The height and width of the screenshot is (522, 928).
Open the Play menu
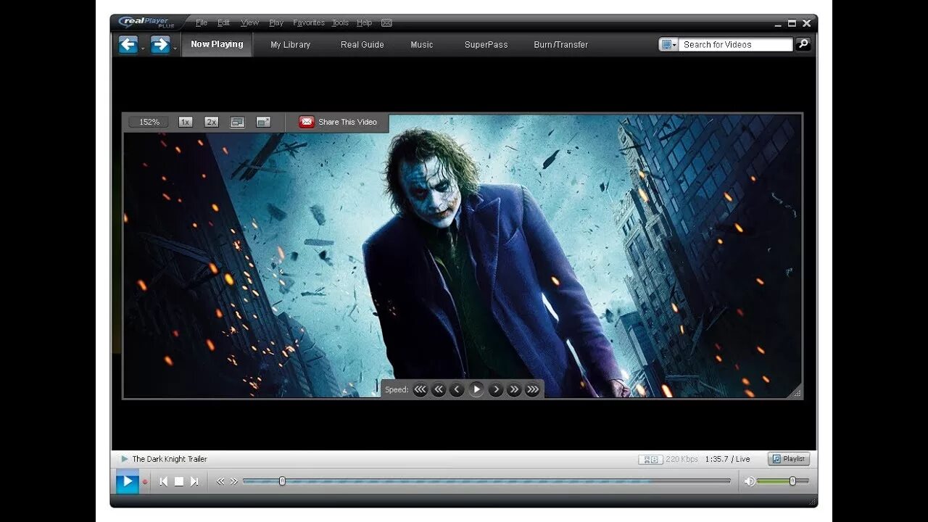pyautogui.click(x=276, y=23)
